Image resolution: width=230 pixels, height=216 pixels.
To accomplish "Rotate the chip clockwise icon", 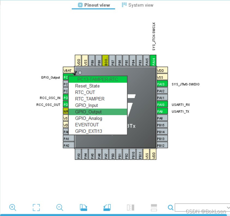I will point(83,207).
